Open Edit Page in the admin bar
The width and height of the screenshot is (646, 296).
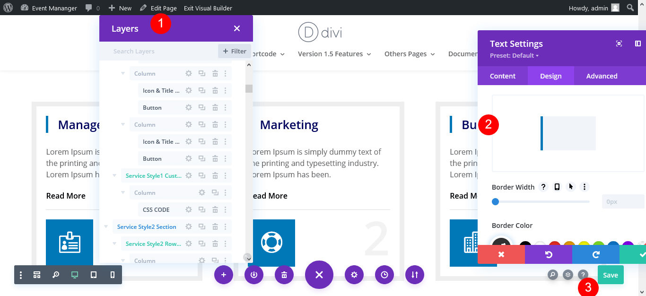click(158, 8)
